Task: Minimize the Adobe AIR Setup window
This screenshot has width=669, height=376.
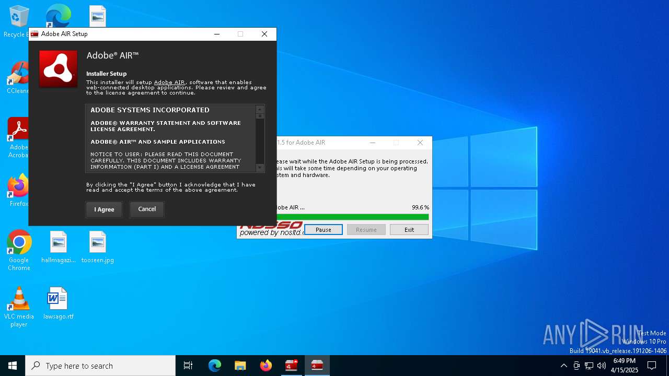Action: 217,34
